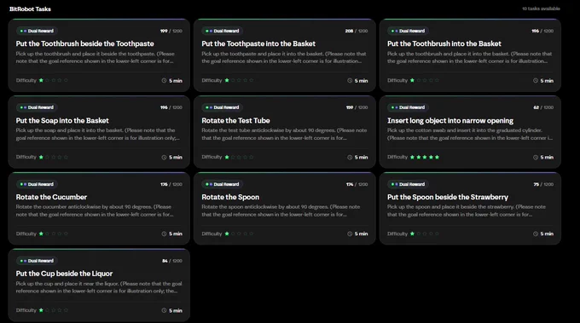Click Dual Reward badge on Soap into the Basket card
The image size is (580, 323).
(x=37, y=107)
